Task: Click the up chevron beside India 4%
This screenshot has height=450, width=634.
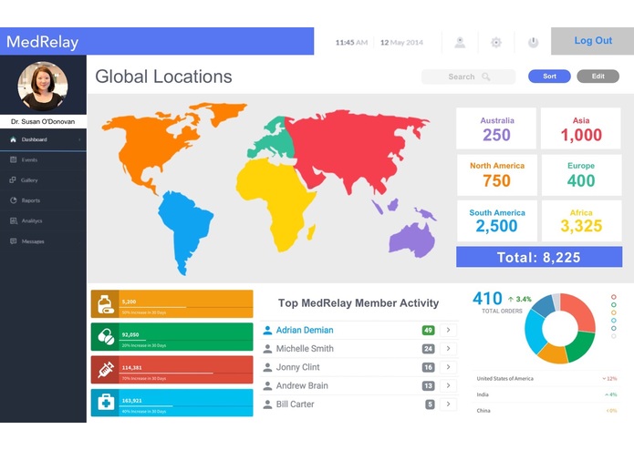Action: point(607,394)
